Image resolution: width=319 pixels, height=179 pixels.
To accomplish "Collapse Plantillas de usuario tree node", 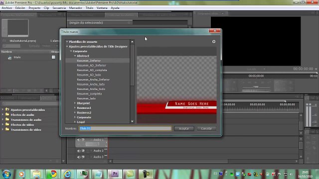I will [x=67, y=42].
